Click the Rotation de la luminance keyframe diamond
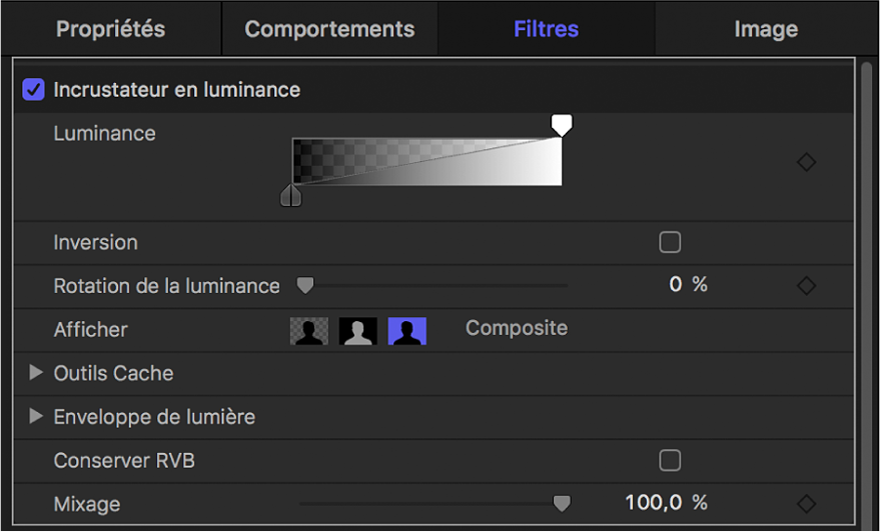 point(806,286)
